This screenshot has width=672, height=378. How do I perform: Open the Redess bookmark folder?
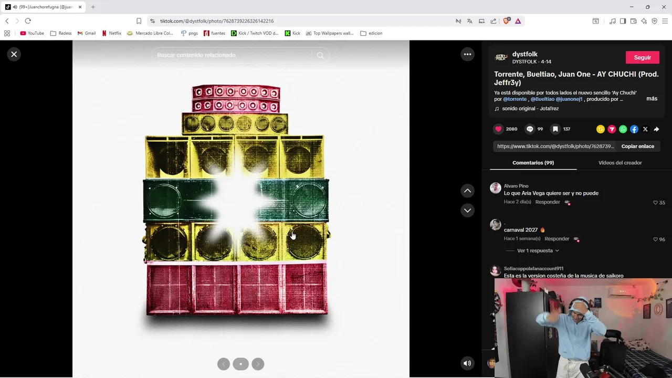[61, 33]
